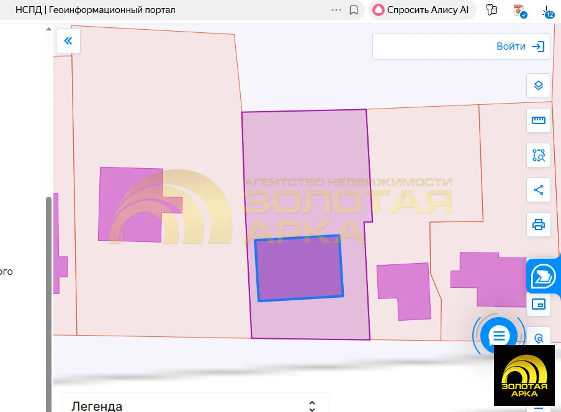This screenshot has height=412, width=561.
Task: Expand the Легенда legend panel
Action: point(312,406)
